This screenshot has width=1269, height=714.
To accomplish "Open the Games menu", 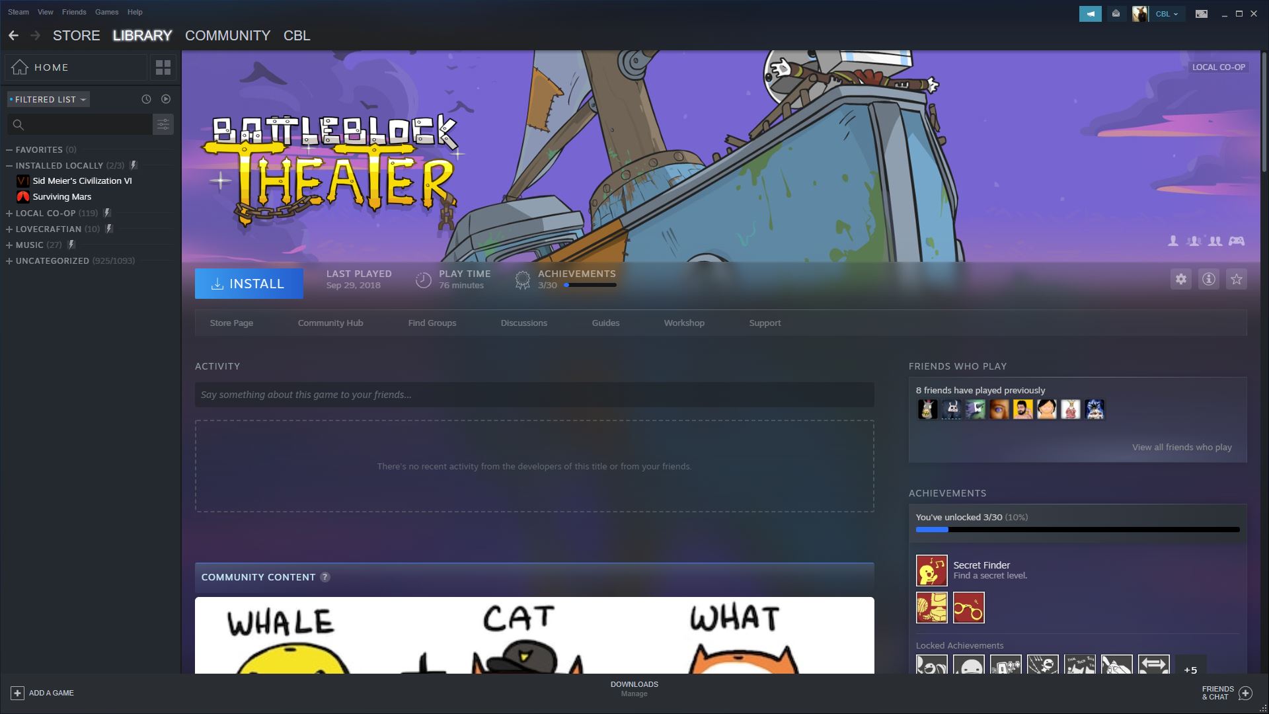I will [106, 12].
